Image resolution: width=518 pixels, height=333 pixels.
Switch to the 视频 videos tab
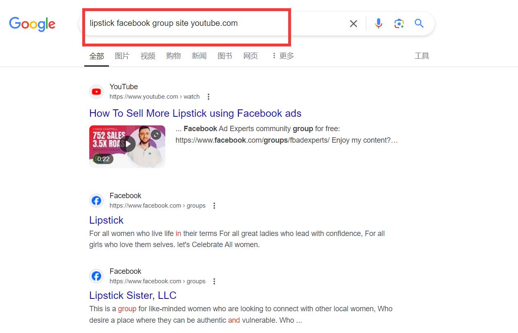[148, 56]
